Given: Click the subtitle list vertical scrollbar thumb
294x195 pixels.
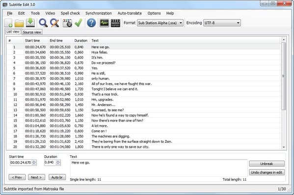Looking at the screenshot, I should coord(284,76).
